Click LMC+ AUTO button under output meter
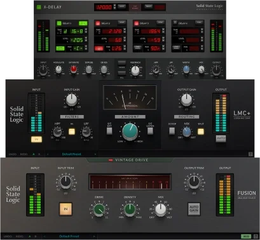The width and height of the screenshot is (260, 240). [221, 138]
